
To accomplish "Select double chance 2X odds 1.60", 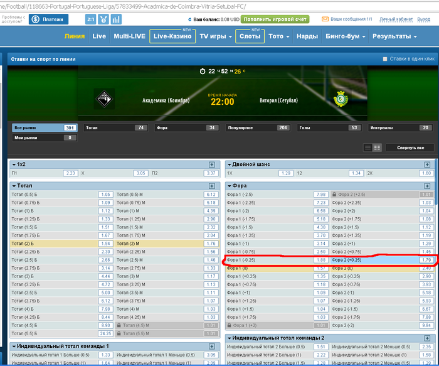I will [x=426, y=173].
